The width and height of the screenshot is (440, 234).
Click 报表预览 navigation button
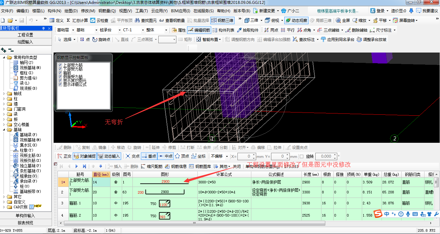[x=26, y=223]
